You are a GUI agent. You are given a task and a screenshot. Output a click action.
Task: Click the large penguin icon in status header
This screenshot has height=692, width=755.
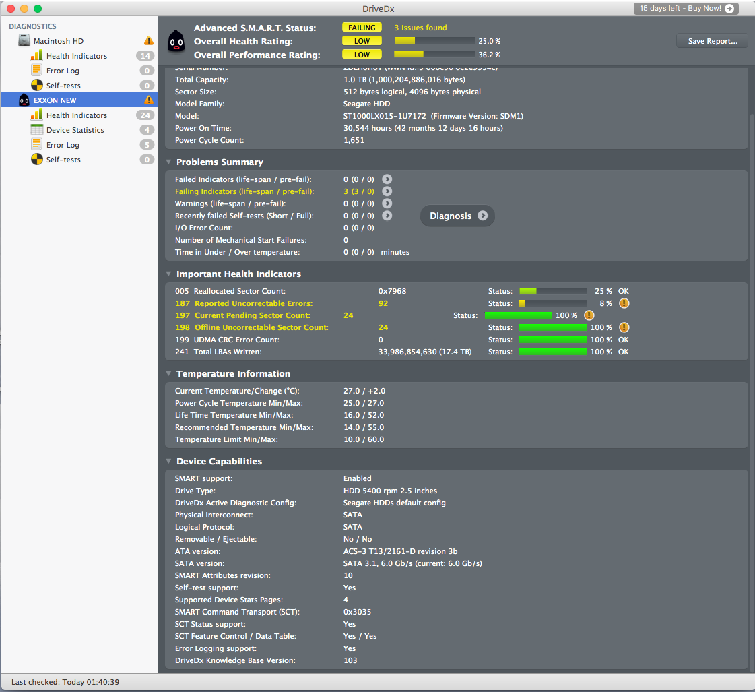[x=176, y=41]
